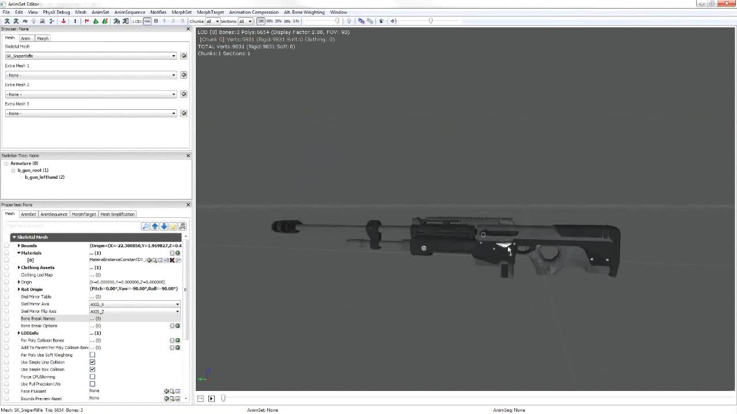
Task: Select b_gun_lefthand bone in skeleton tree
Action: [44, 177]
